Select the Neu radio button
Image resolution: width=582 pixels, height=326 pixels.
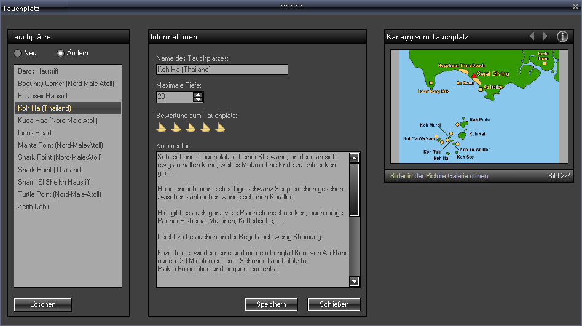click(x=18, y=53)
